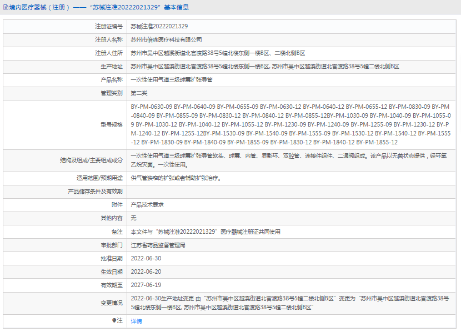Select the expiry date 2027-06-19
Image resolution: width=461 pixels, height=332 pixels.
[146, 285]
